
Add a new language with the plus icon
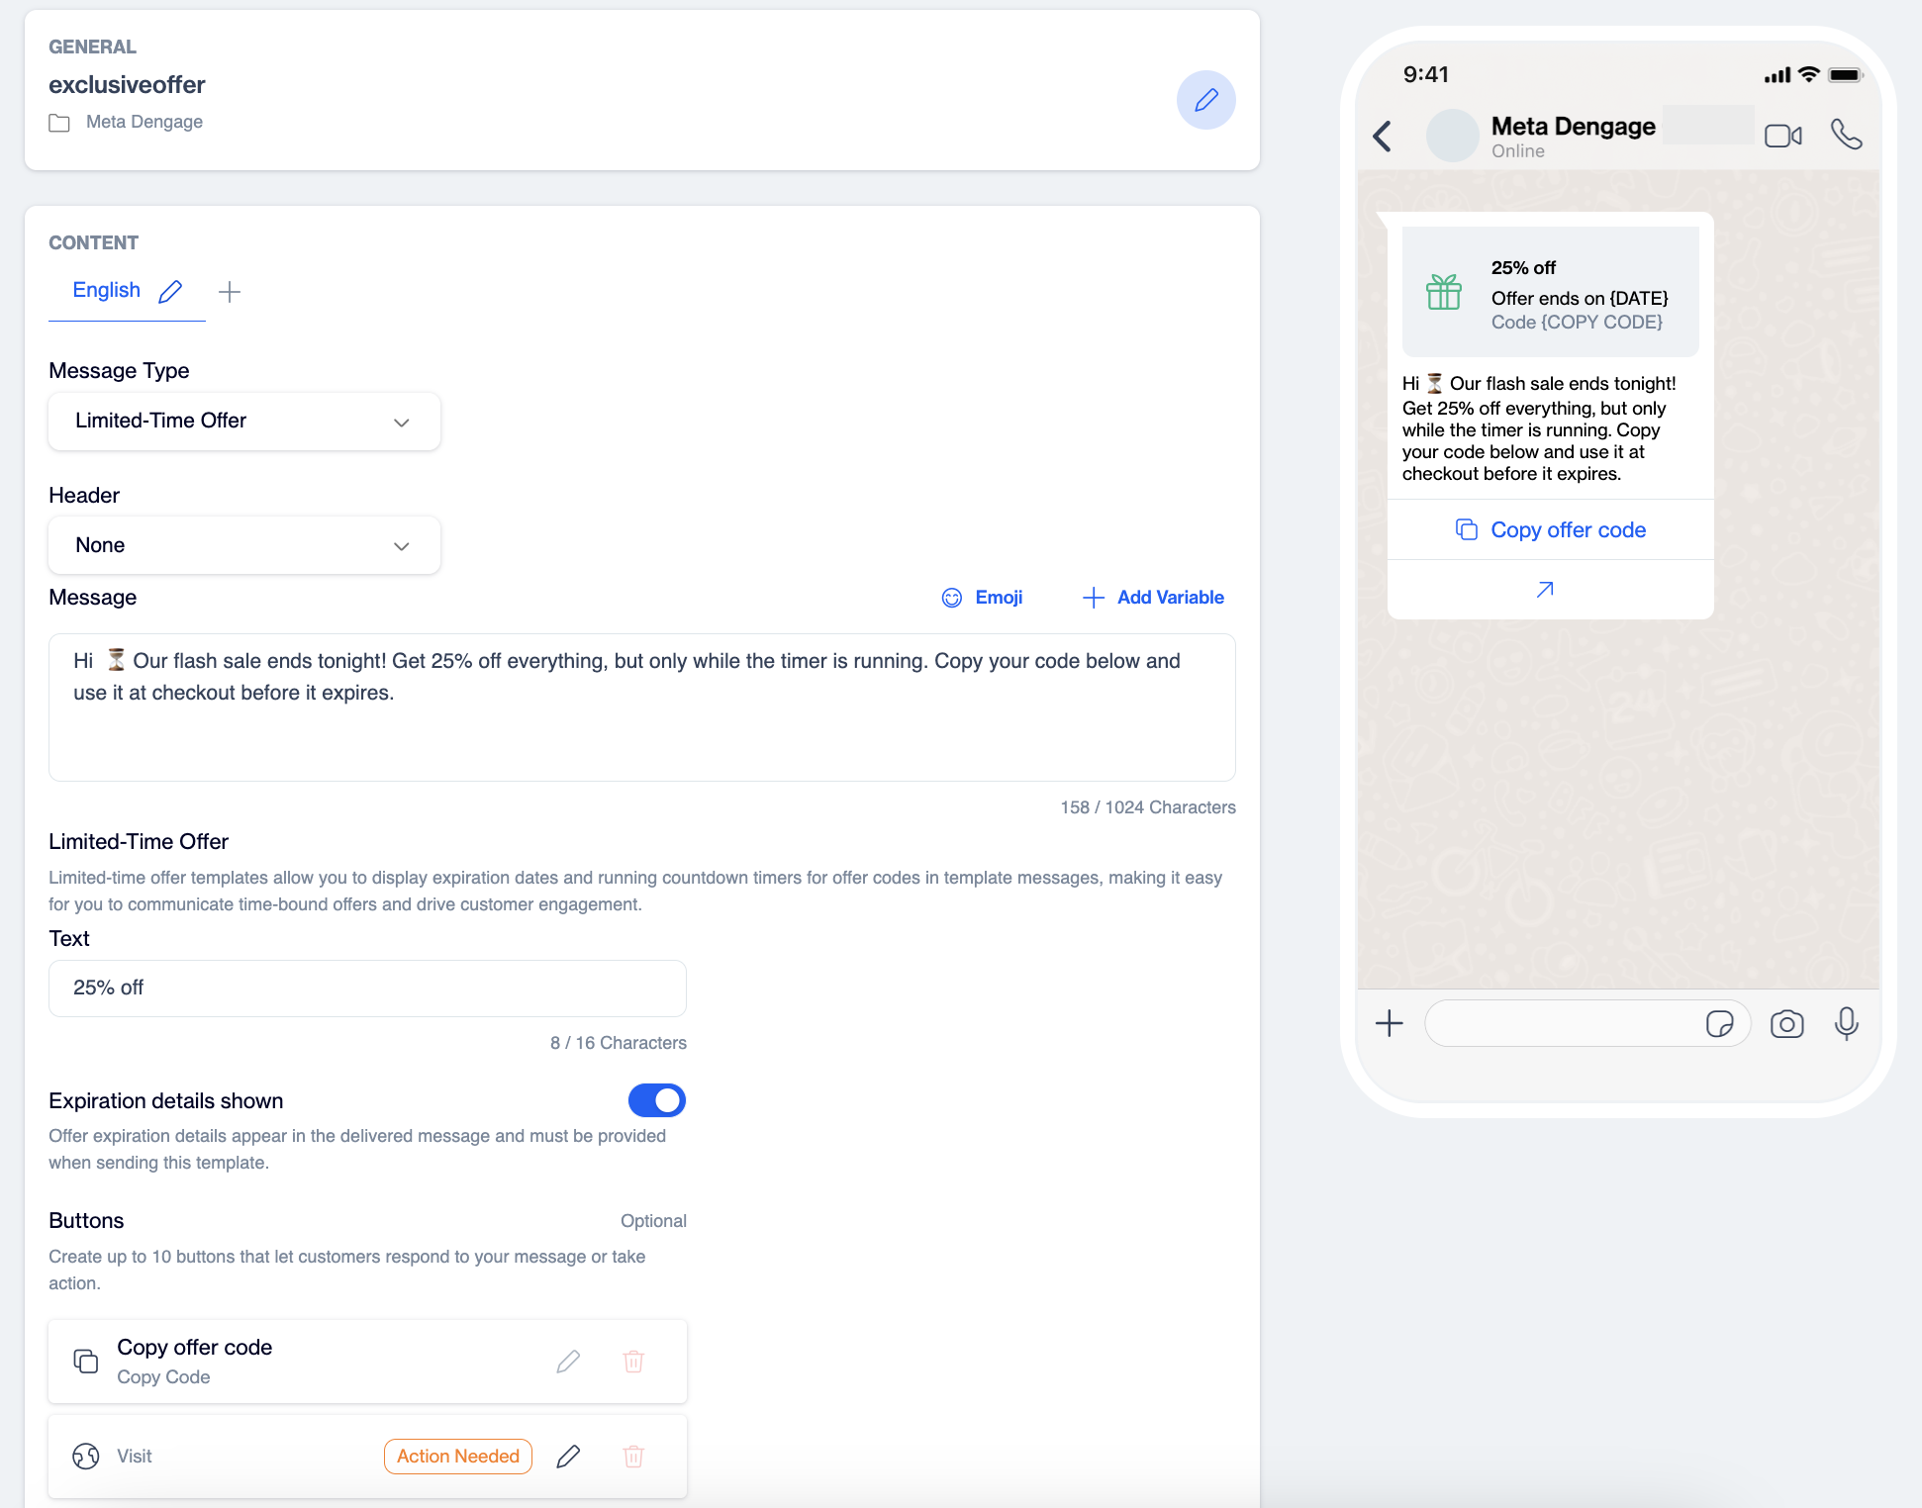(x=230, y=292)
